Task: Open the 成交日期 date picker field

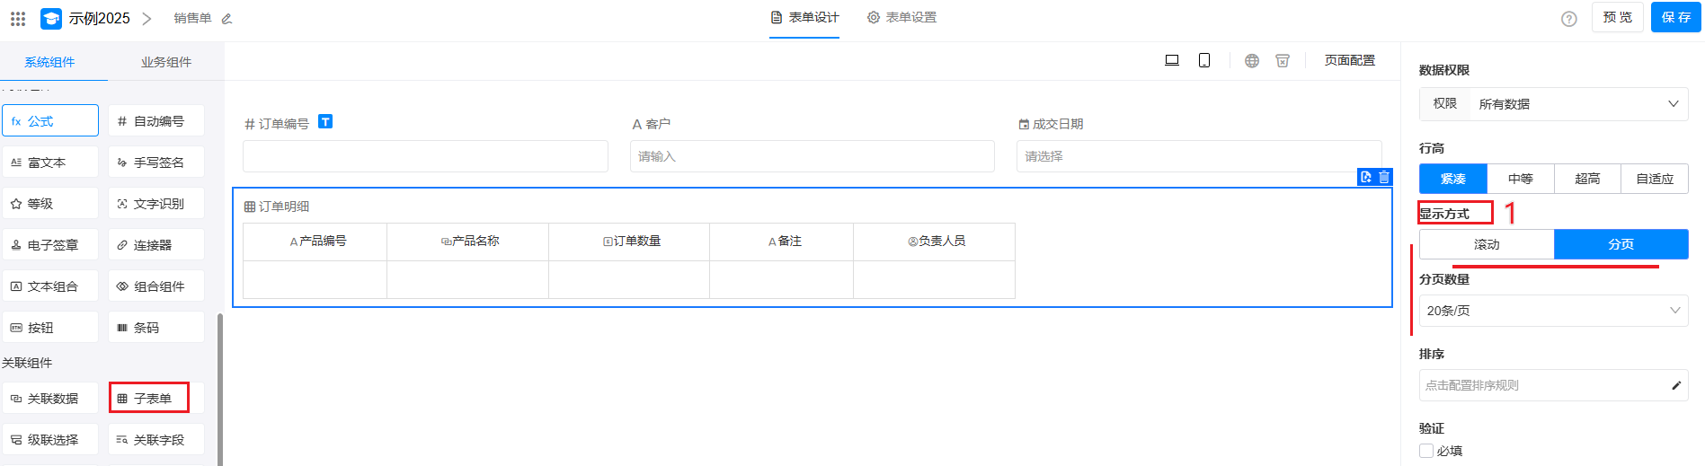Action: click(1198, 156)
